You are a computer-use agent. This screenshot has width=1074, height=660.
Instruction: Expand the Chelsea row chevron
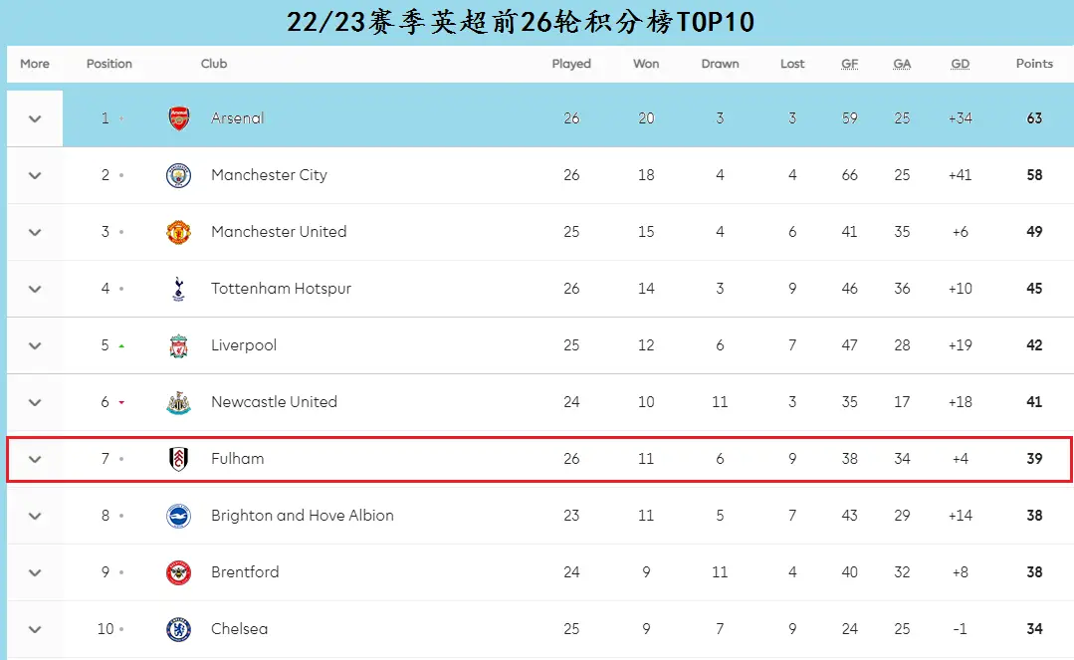[35, 630]
